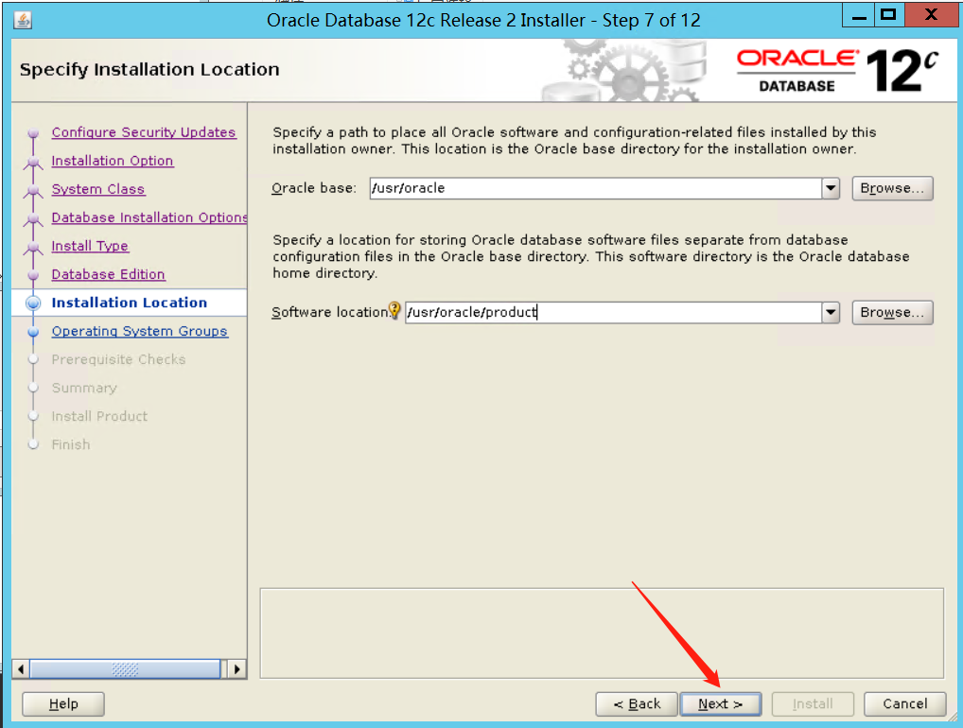
Task: Go back with the Back button
Action: 637,704
